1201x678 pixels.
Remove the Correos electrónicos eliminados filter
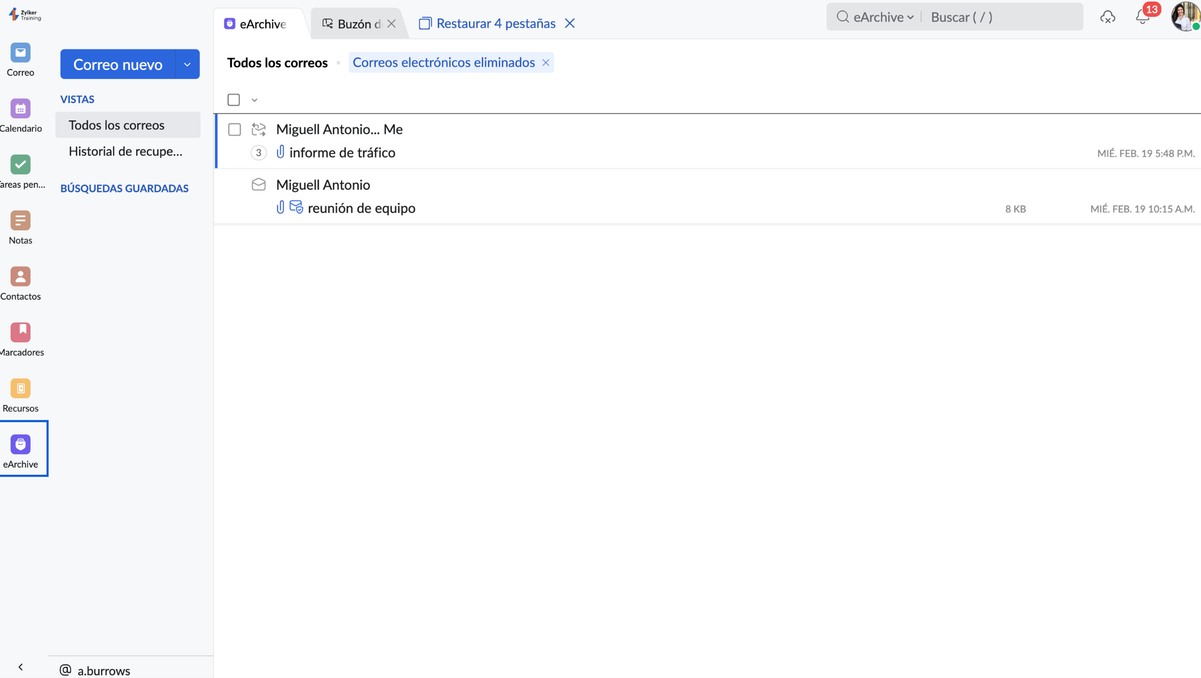click(x=546, y=63)
